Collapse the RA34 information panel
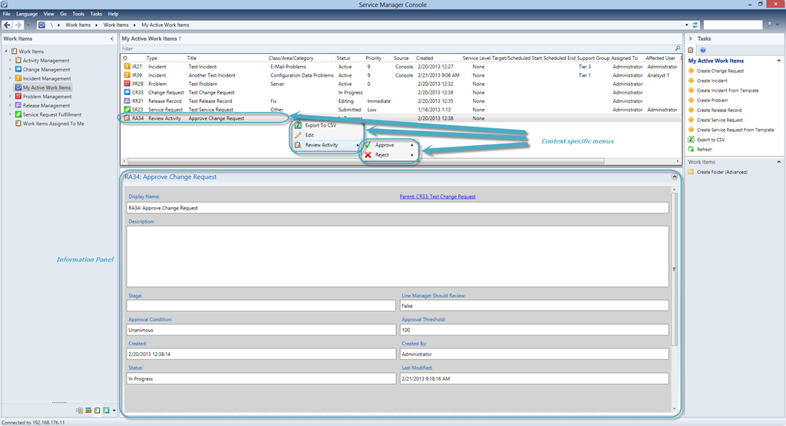786x426 pixels. point(674,177)
